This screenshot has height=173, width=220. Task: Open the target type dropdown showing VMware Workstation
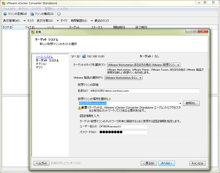coord(144,65)
